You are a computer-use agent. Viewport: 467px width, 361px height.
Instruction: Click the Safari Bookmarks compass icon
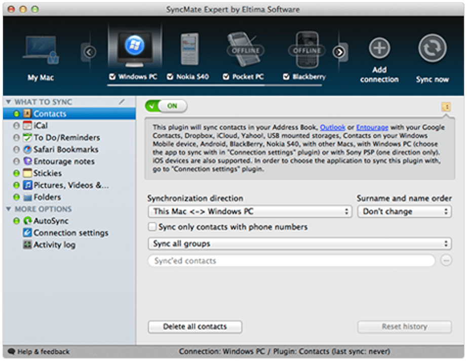(x=27, y=150)
